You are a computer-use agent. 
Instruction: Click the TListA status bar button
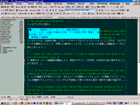(3, 97)
